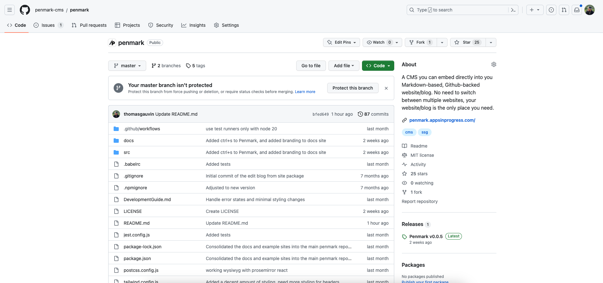
Task: Expand the Add file dropdown
Action: tap(344, 66)
